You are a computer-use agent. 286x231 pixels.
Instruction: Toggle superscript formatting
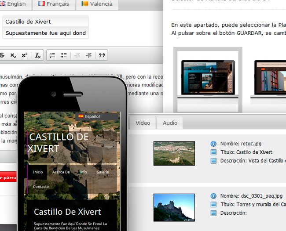(x=25, y=55)
